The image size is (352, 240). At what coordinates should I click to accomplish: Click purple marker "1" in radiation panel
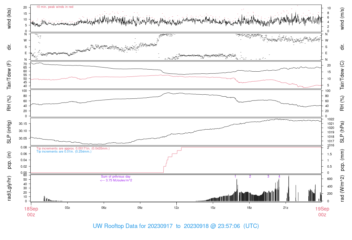pos(235,177)
